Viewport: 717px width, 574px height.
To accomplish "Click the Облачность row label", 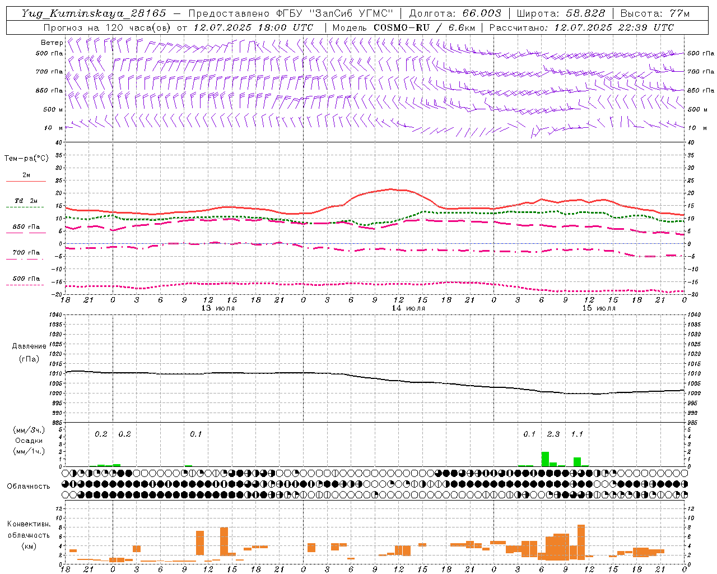I will (x=29, y=487).
